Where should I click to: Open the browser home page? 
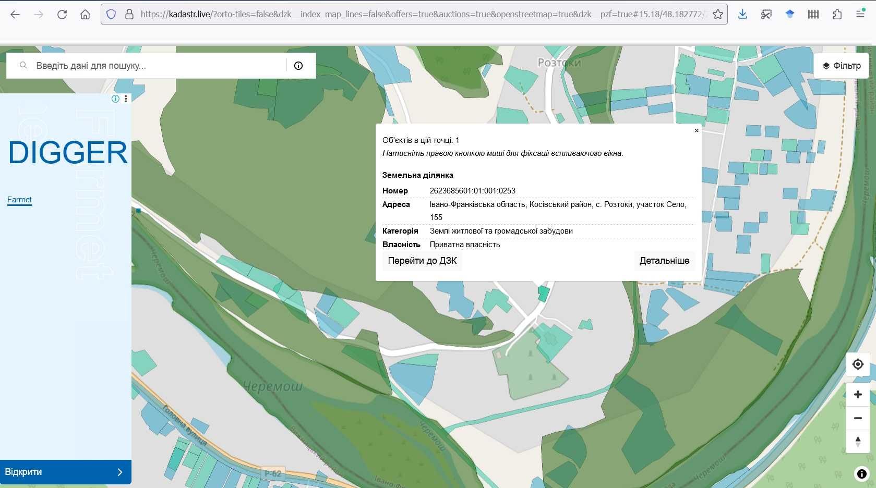[x=85, y=15]
